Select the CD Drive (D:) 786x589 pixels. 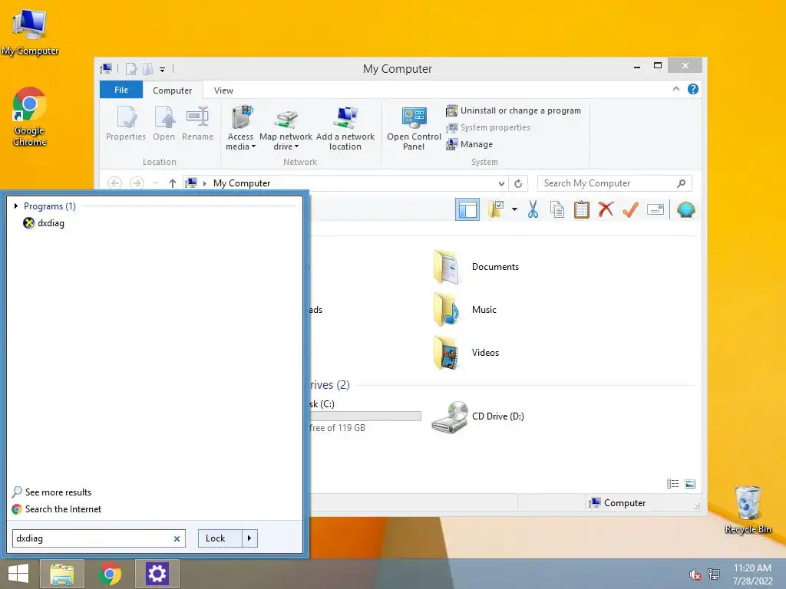477,416
